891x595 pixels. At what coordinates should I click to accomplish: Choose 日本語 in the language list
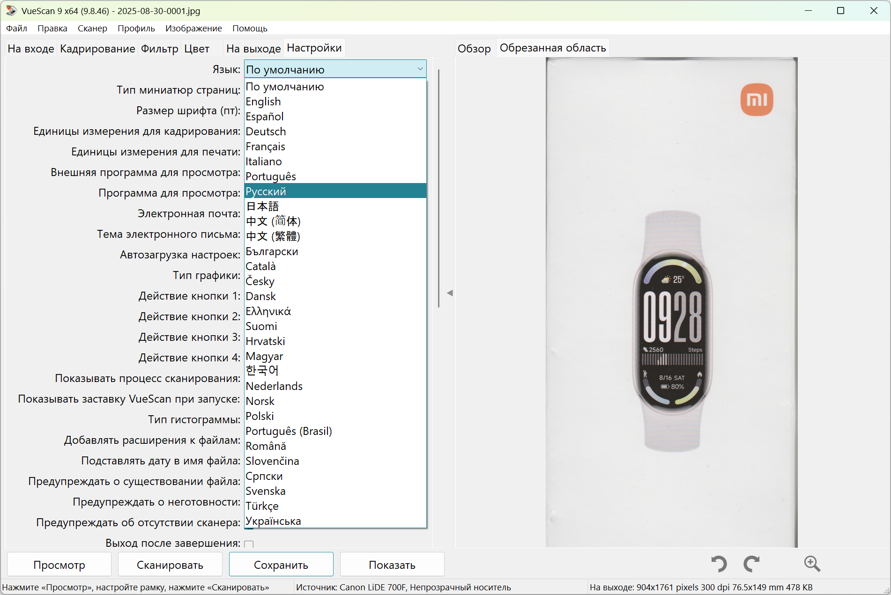coord(335,206)
